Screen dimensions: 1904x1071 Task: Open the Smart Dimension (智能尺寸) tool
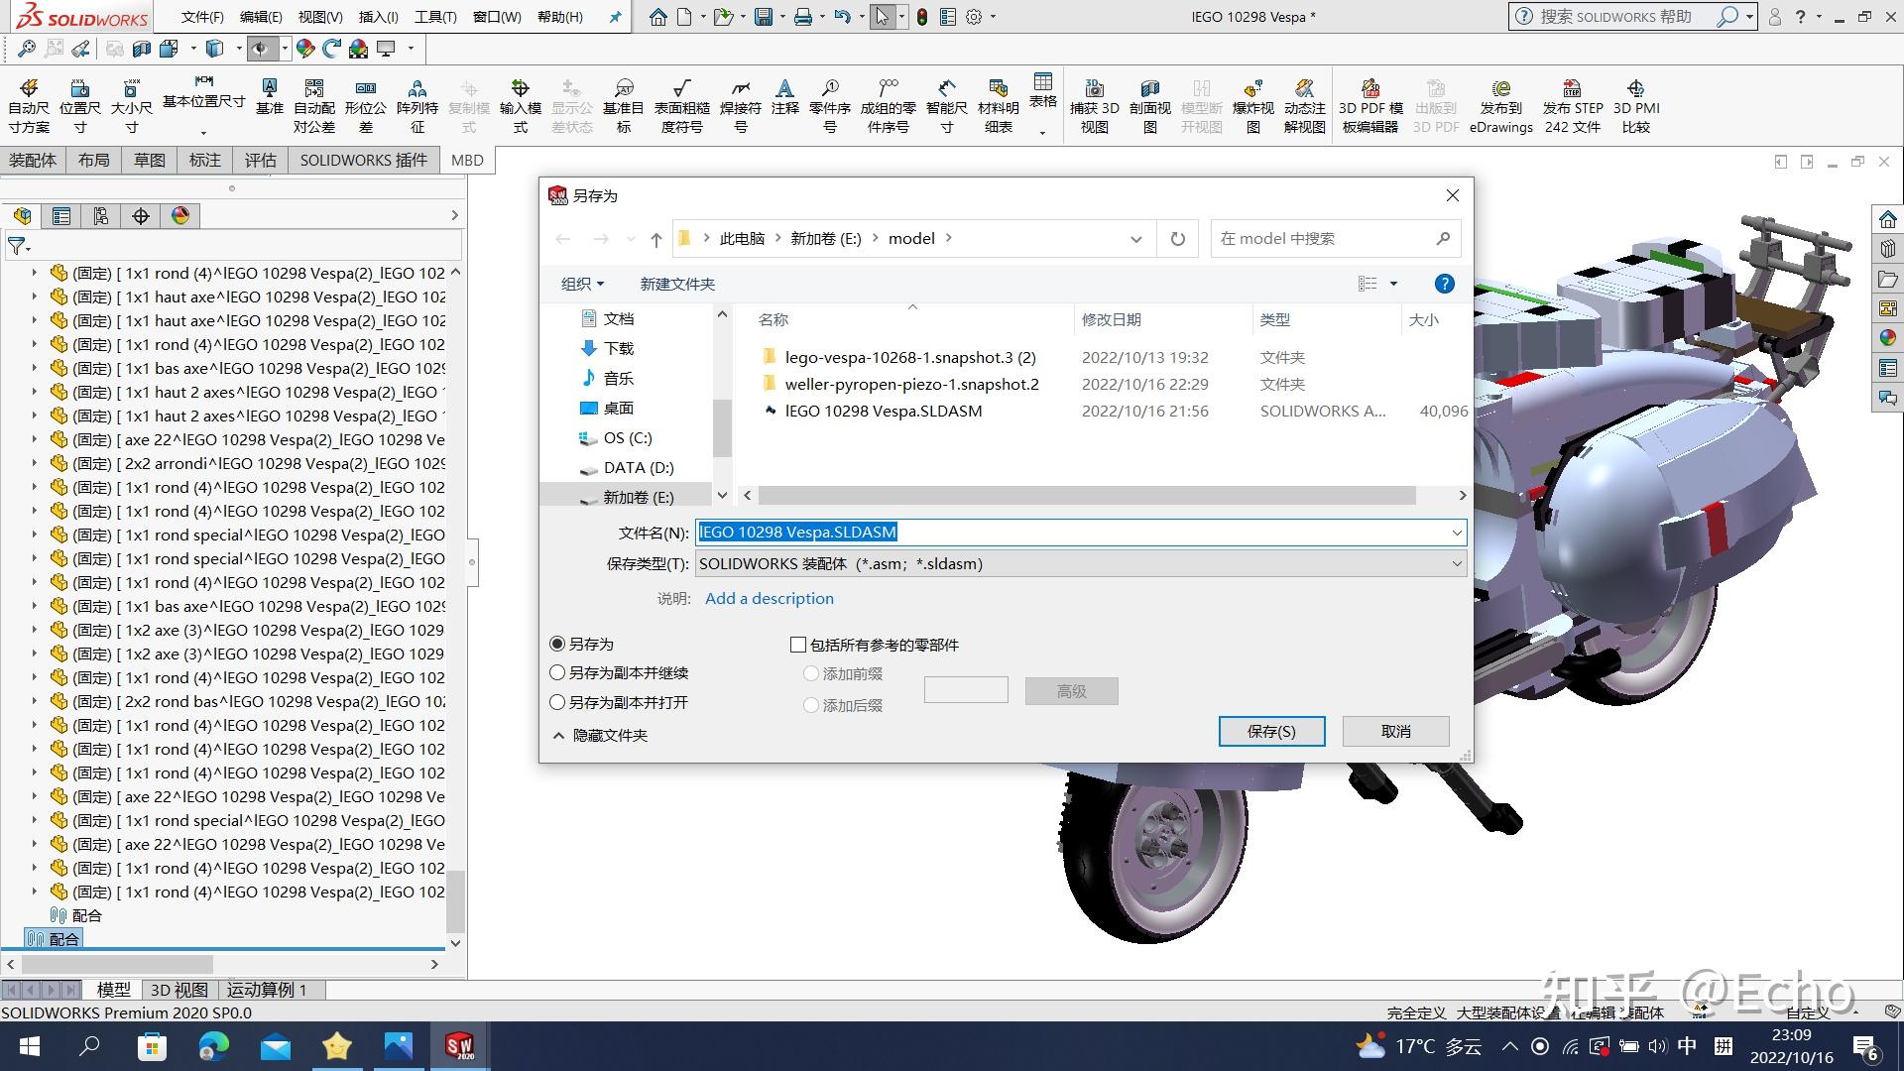tap(947, 106)
